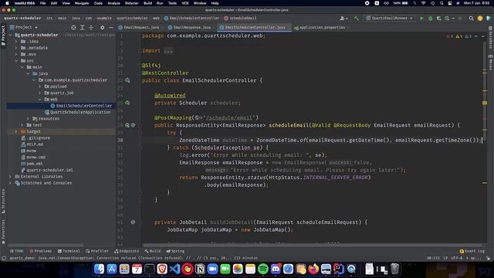
Task: Open Visual Studio Code from the Dock
Action: (174, 269)
